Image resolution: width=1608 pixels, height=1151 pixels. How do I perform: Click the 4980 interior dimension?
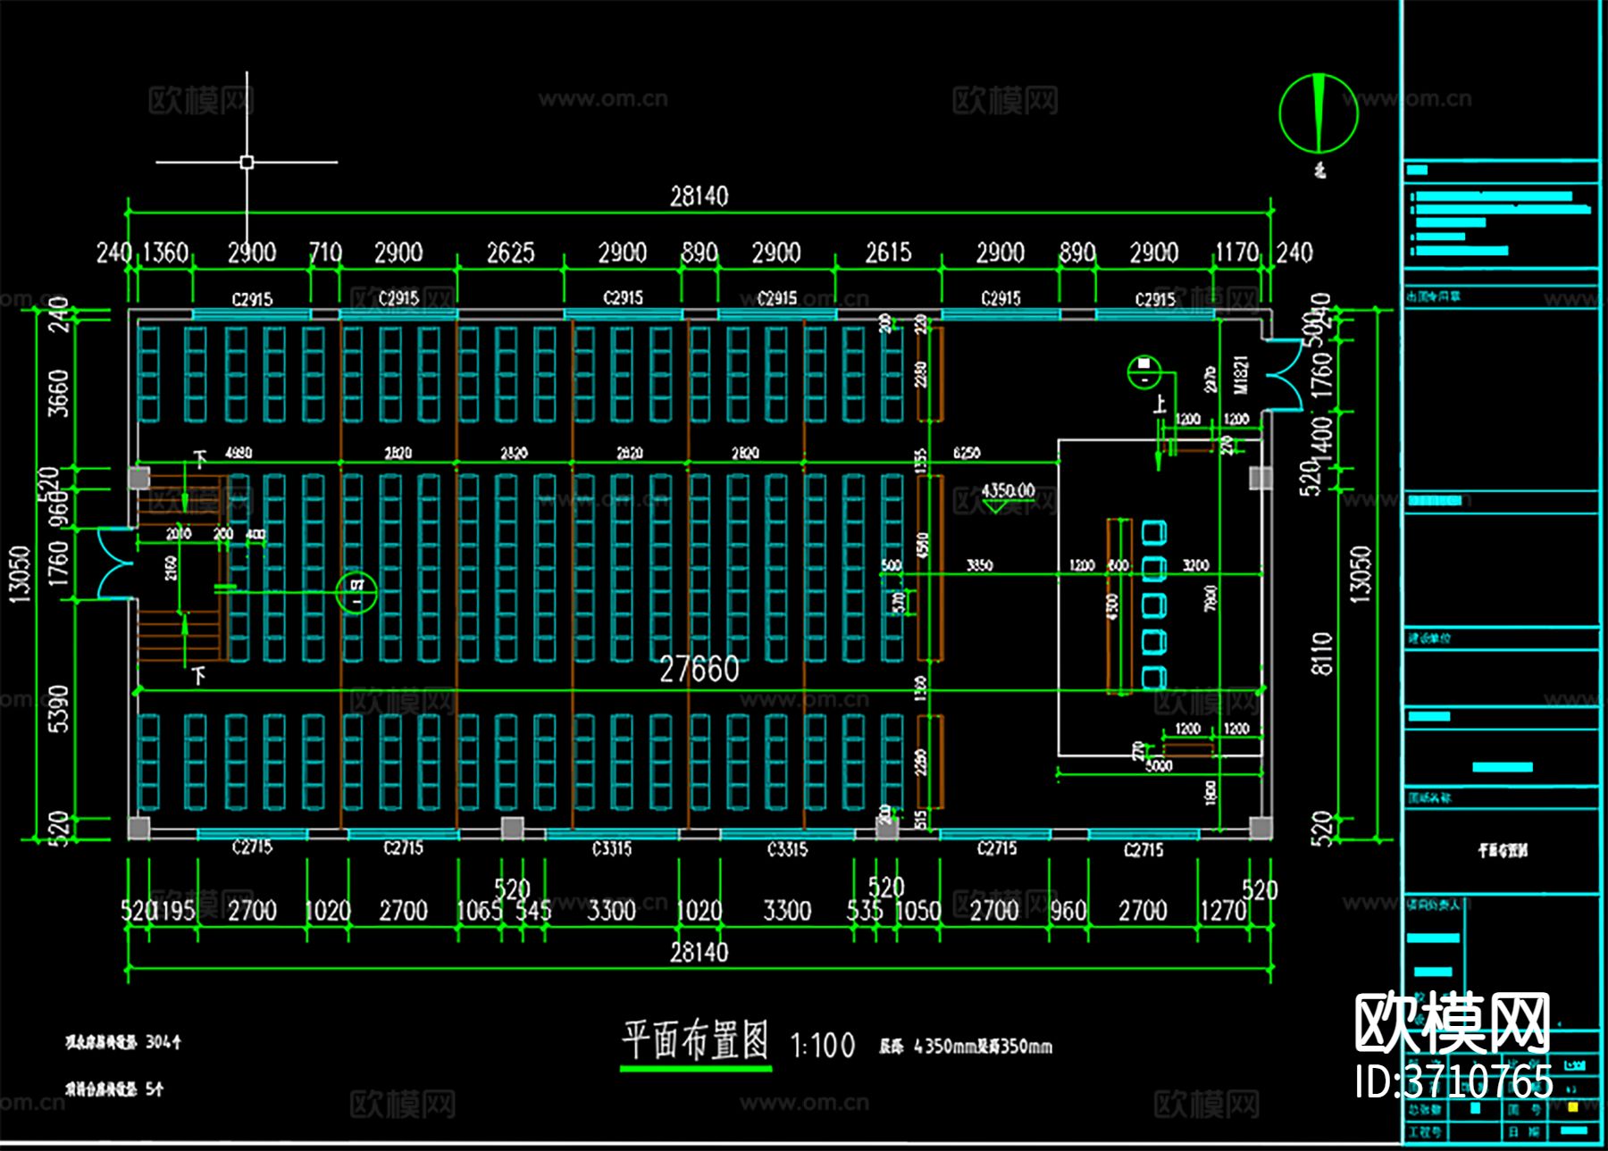coord(239,453)
